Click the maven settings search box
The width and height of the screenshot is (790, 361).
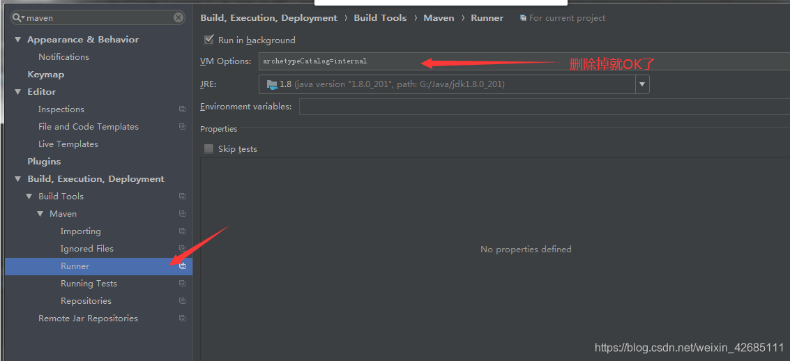click(x=98, y=17)
